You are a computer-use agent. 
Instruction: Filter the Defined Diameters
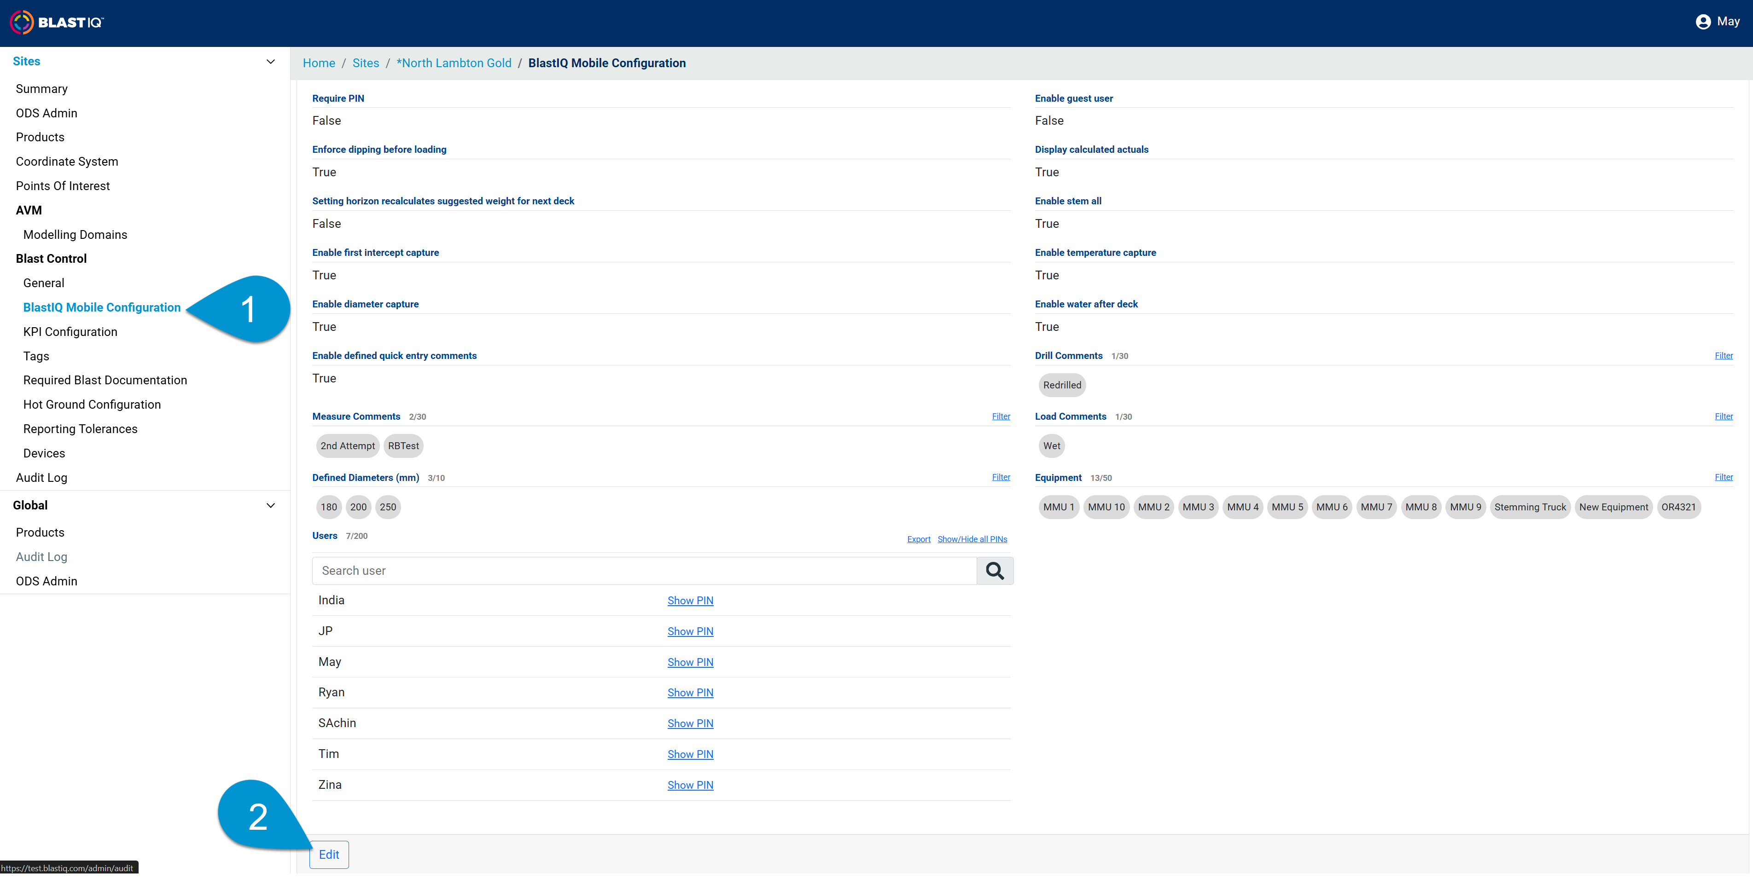[1001, 477]
